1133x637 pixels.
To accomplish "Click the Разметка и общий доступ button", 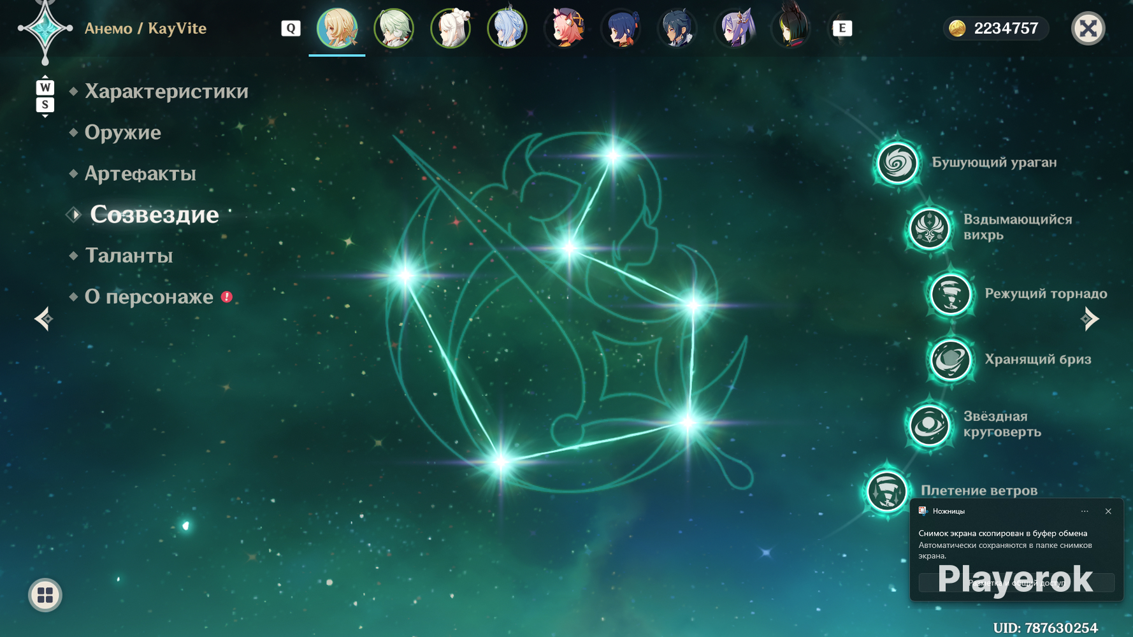I will pyautogui.click(x=1016, y=582).
